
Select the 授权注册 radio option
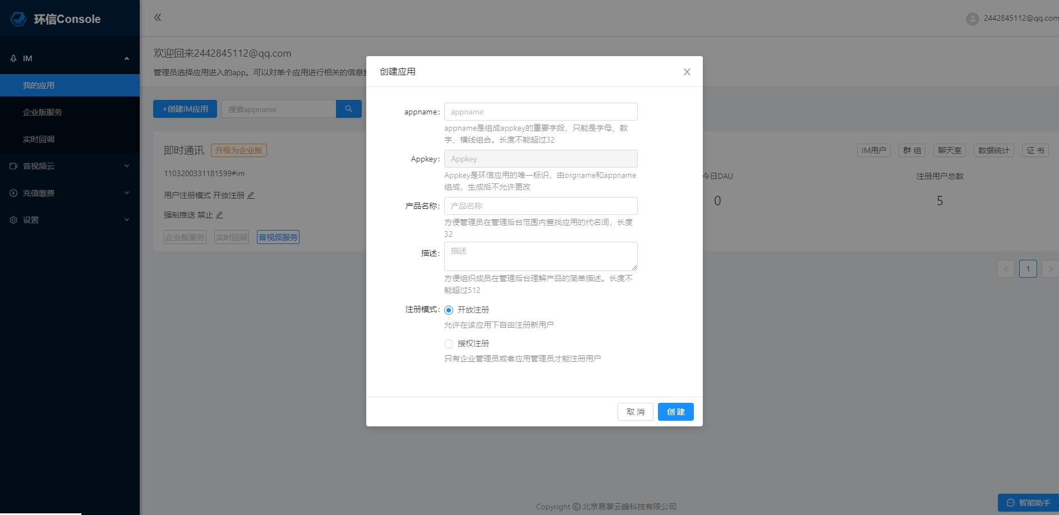(x=449, y=344)
